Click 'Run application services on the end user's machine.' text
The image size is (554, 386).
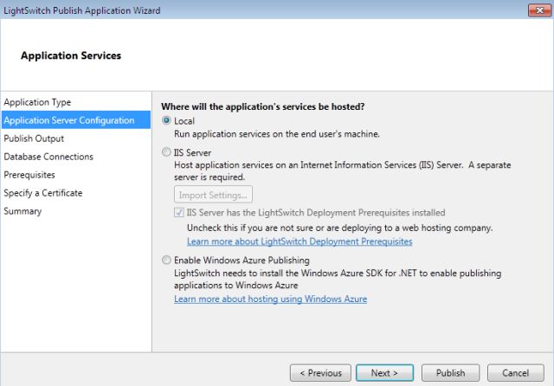[277, 134]
